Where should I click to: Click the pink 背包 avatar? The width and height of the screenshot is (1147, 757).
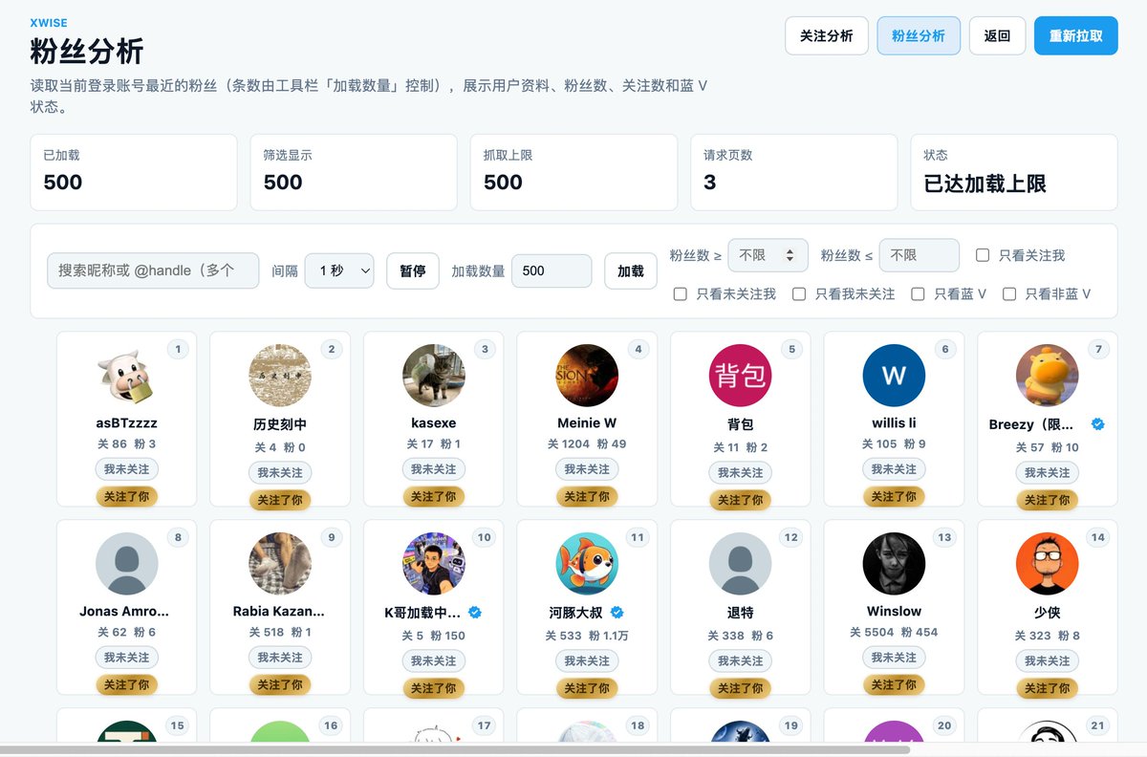tap(740, 376)
